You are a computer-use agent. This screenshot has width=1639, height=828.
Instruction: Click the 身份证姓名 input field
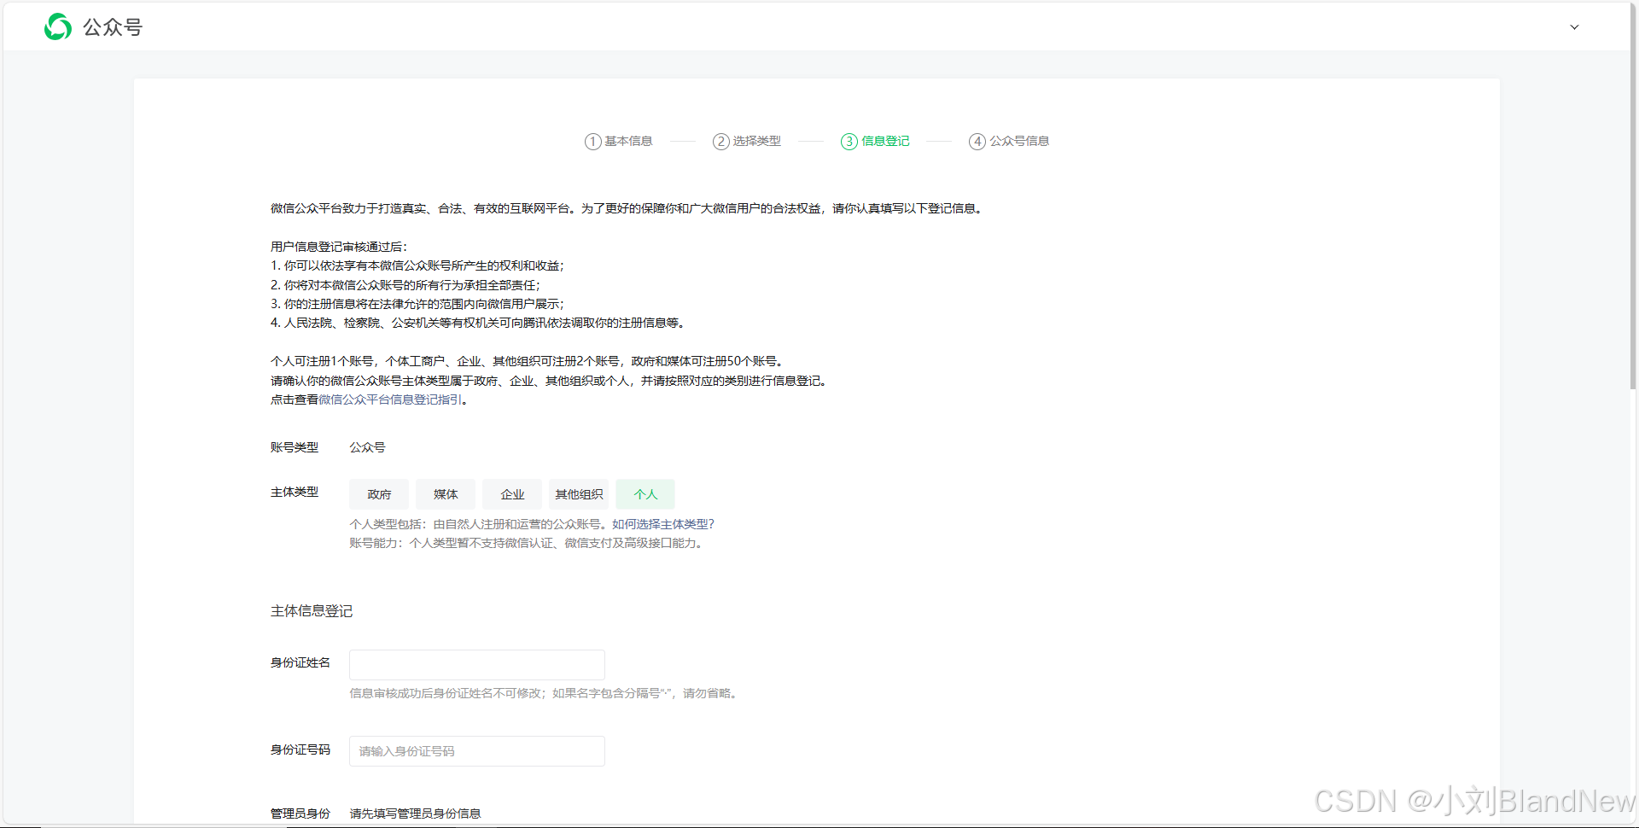click(477, 665)
